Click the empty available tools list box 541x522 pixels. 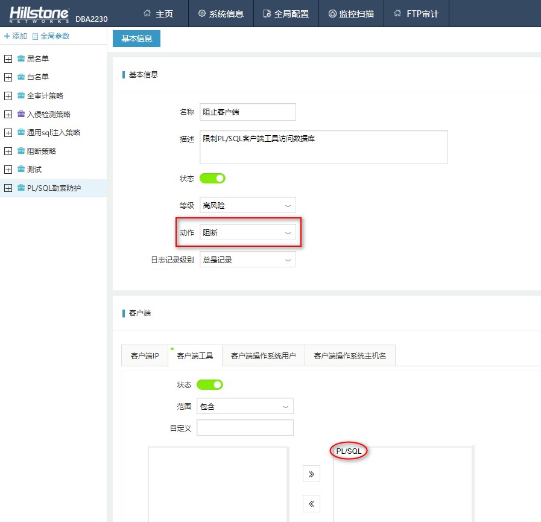[218, 485]
